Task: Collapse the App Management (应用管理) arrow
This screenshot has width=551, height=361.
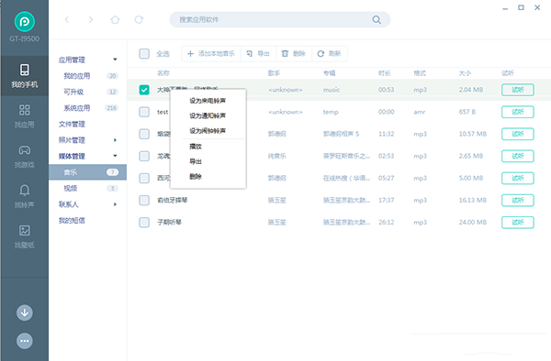Action: 115,60
